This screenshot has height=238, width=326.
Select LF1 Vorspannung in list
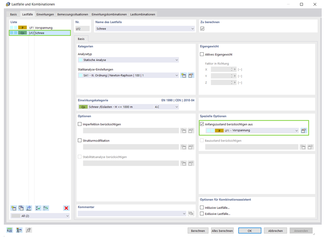[40, 27]
